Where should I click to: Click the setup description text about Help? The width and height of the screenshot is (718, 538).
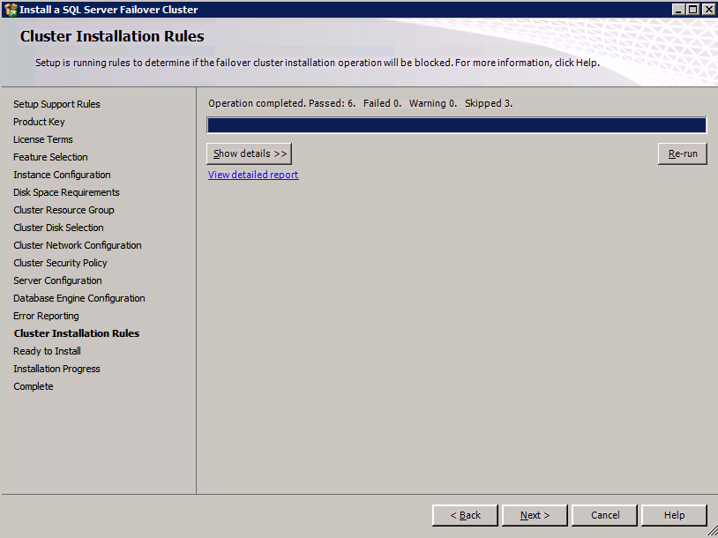point(318,63)
